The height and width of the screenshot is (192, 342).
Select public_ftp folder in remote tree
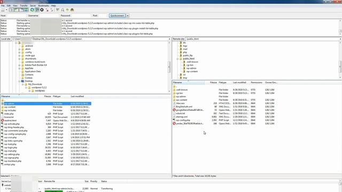coord(188,55)
